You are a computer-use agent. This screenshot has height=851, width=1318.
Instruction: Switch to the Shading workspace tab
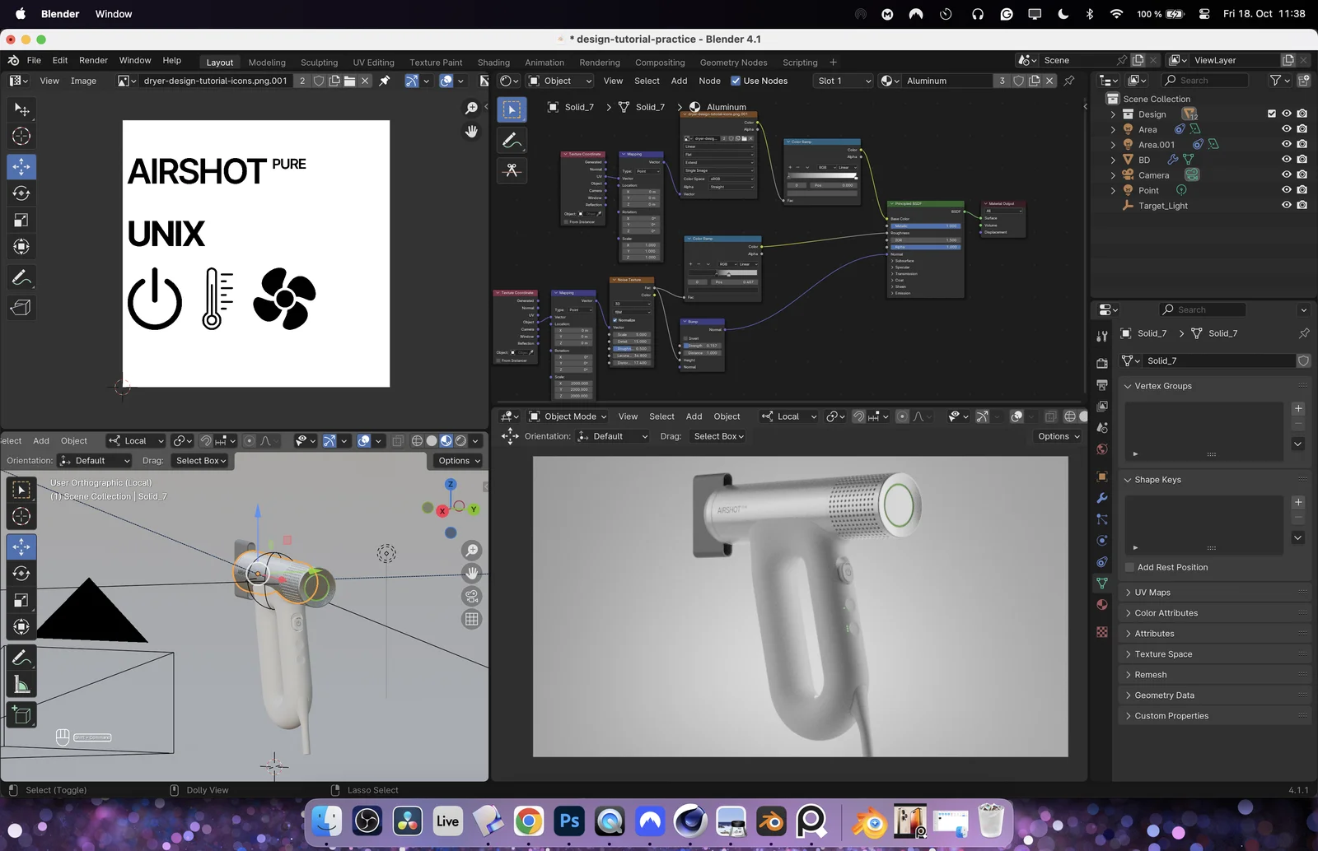click(x=493, y=63)
